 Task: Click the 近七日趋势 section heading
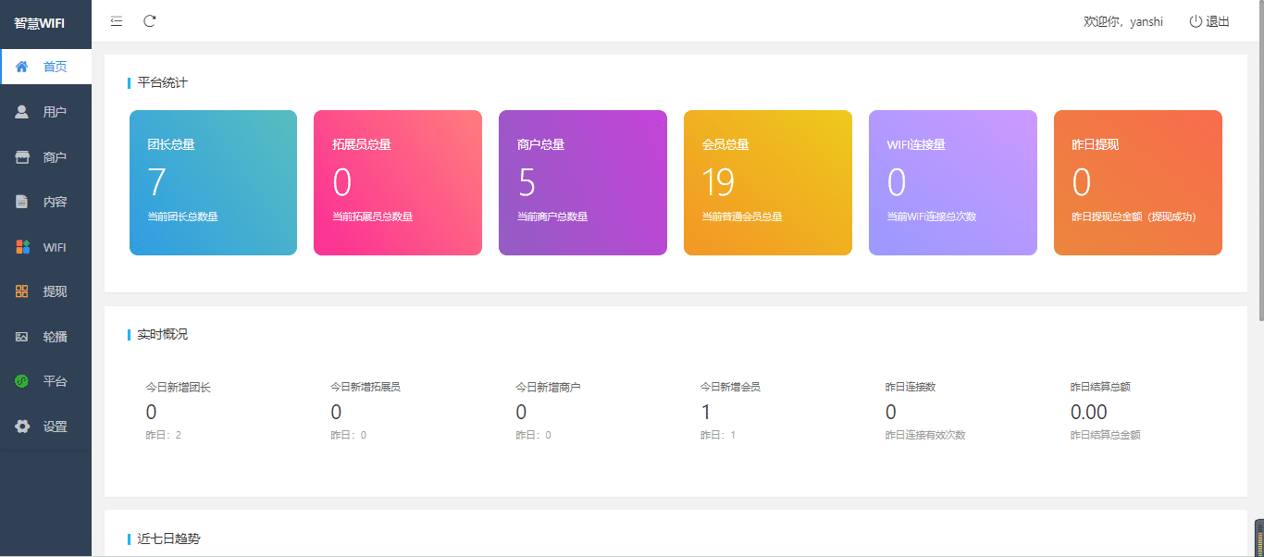click(168, 538)
